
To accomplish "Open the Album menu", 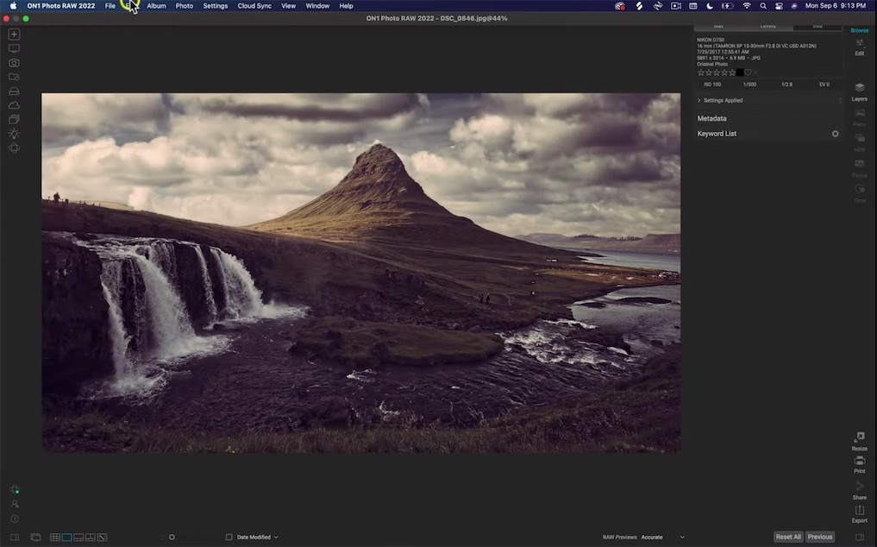I will [x=156, y=6].
